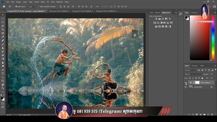Add a Channel Mixer adjustment

pyautogui.click(x=168, y=23)
